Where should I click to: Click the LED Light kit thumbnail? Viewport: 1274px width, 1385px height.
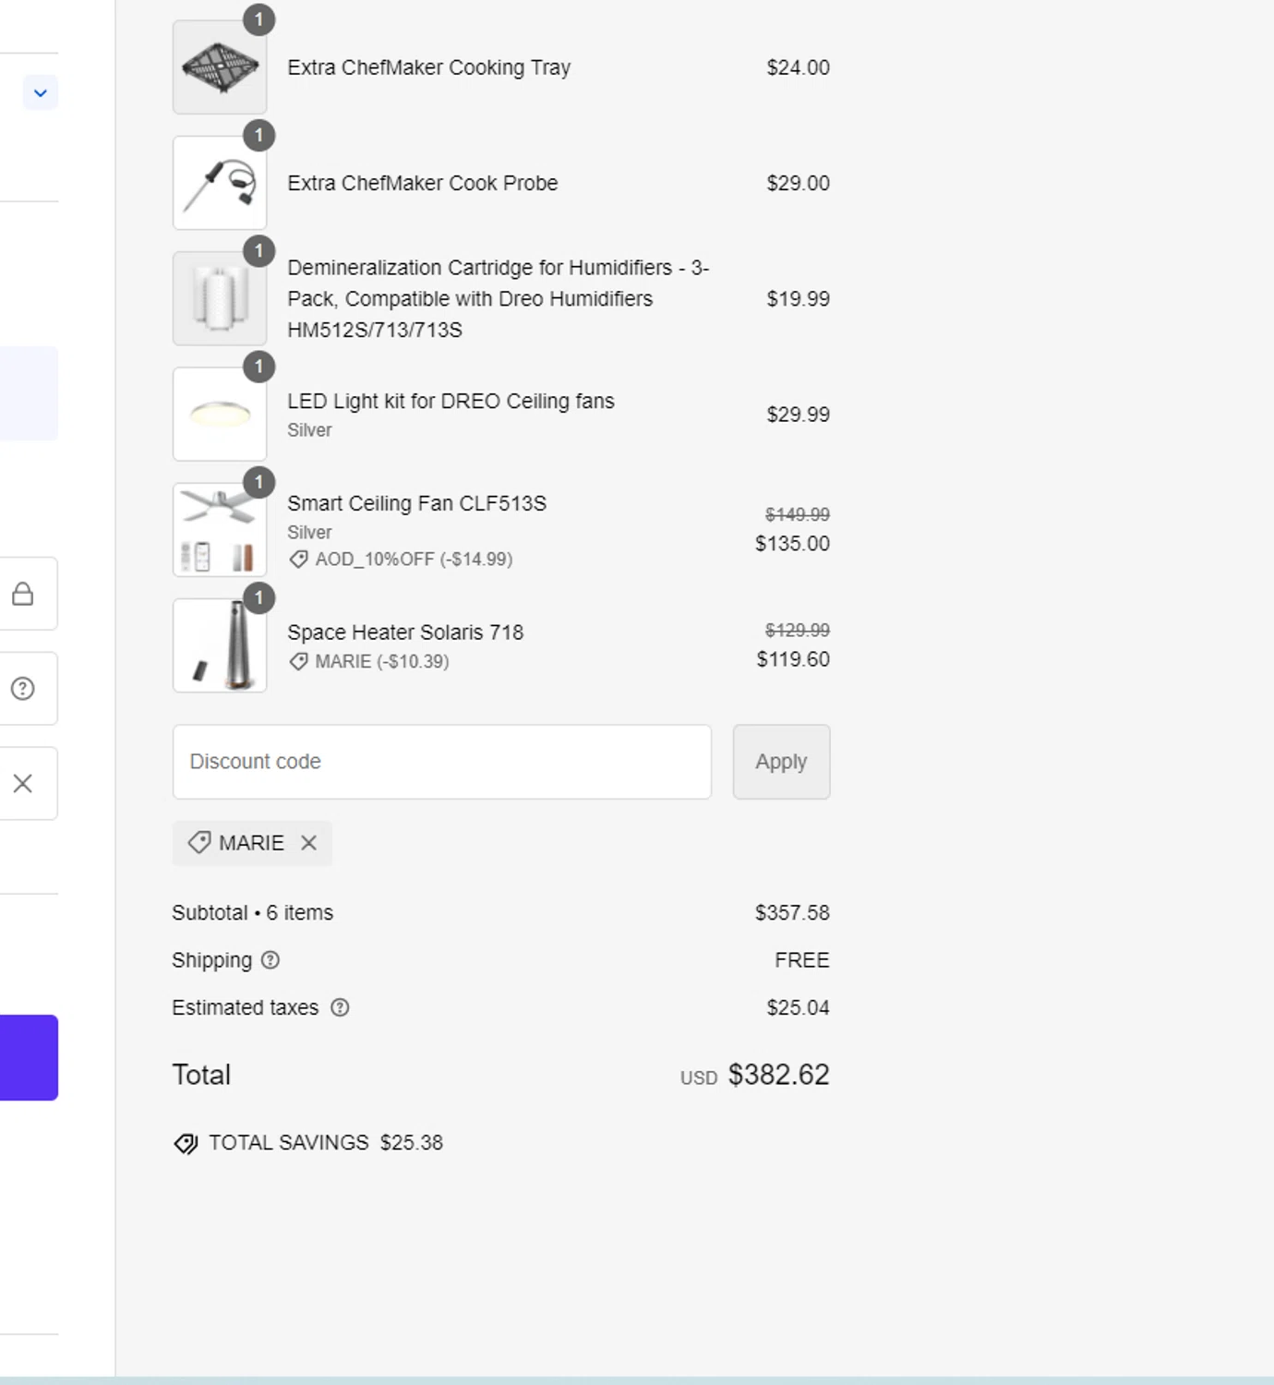(220, 415)
